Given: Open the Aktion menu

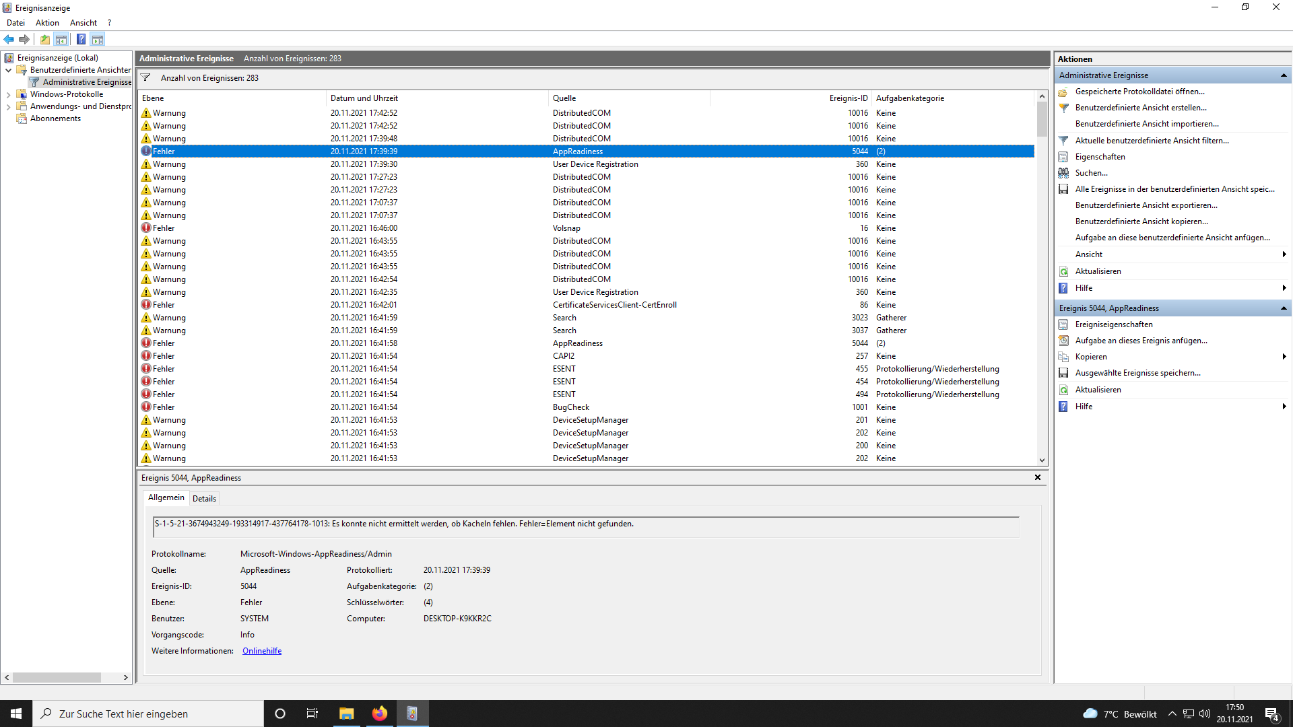Looking at the screenshot, I should pos(47,22).
